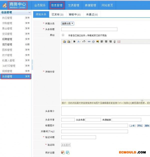Open the font color dropdown in editor
Viewport: 150px width, 157px height.
pos(79,42)
